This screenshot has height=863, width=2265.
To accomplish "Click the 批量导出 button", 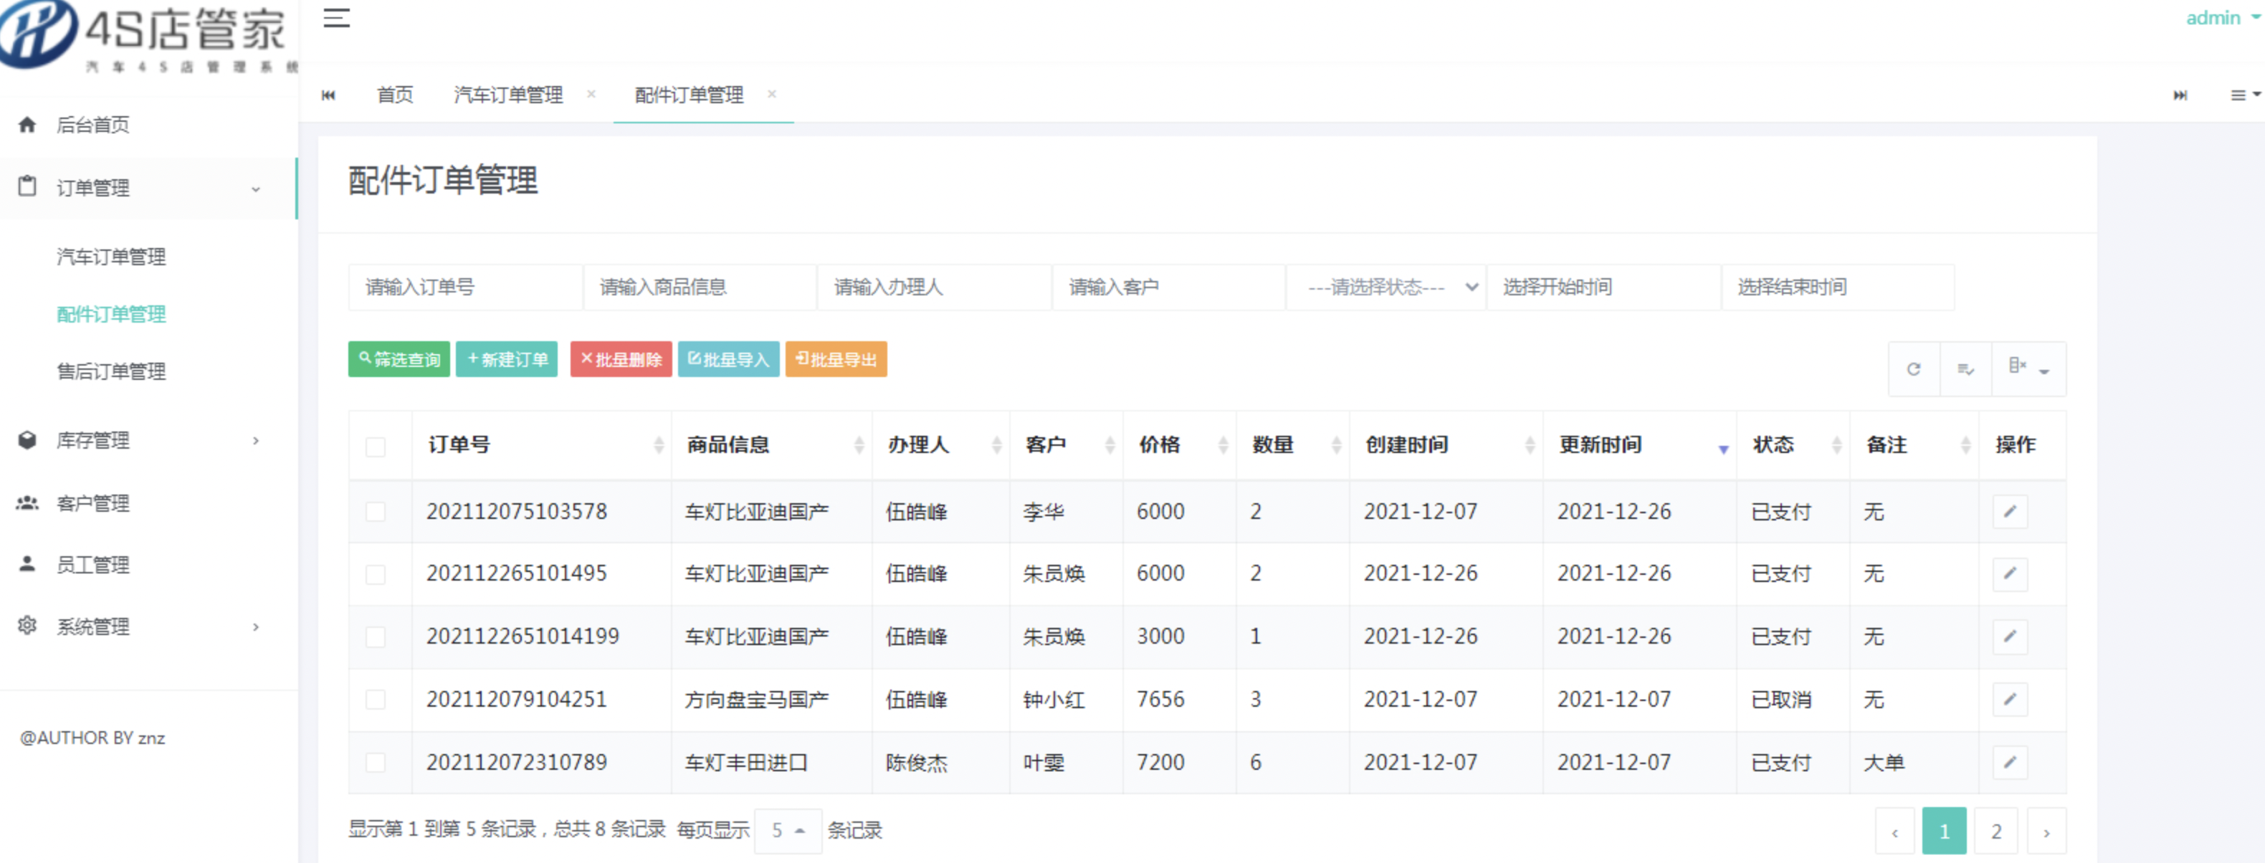I will [x=836, y=359].
